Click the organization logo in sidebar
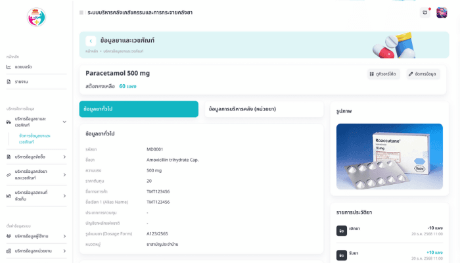The width and height of the screenshot is (460, 263). pos(36,17)
